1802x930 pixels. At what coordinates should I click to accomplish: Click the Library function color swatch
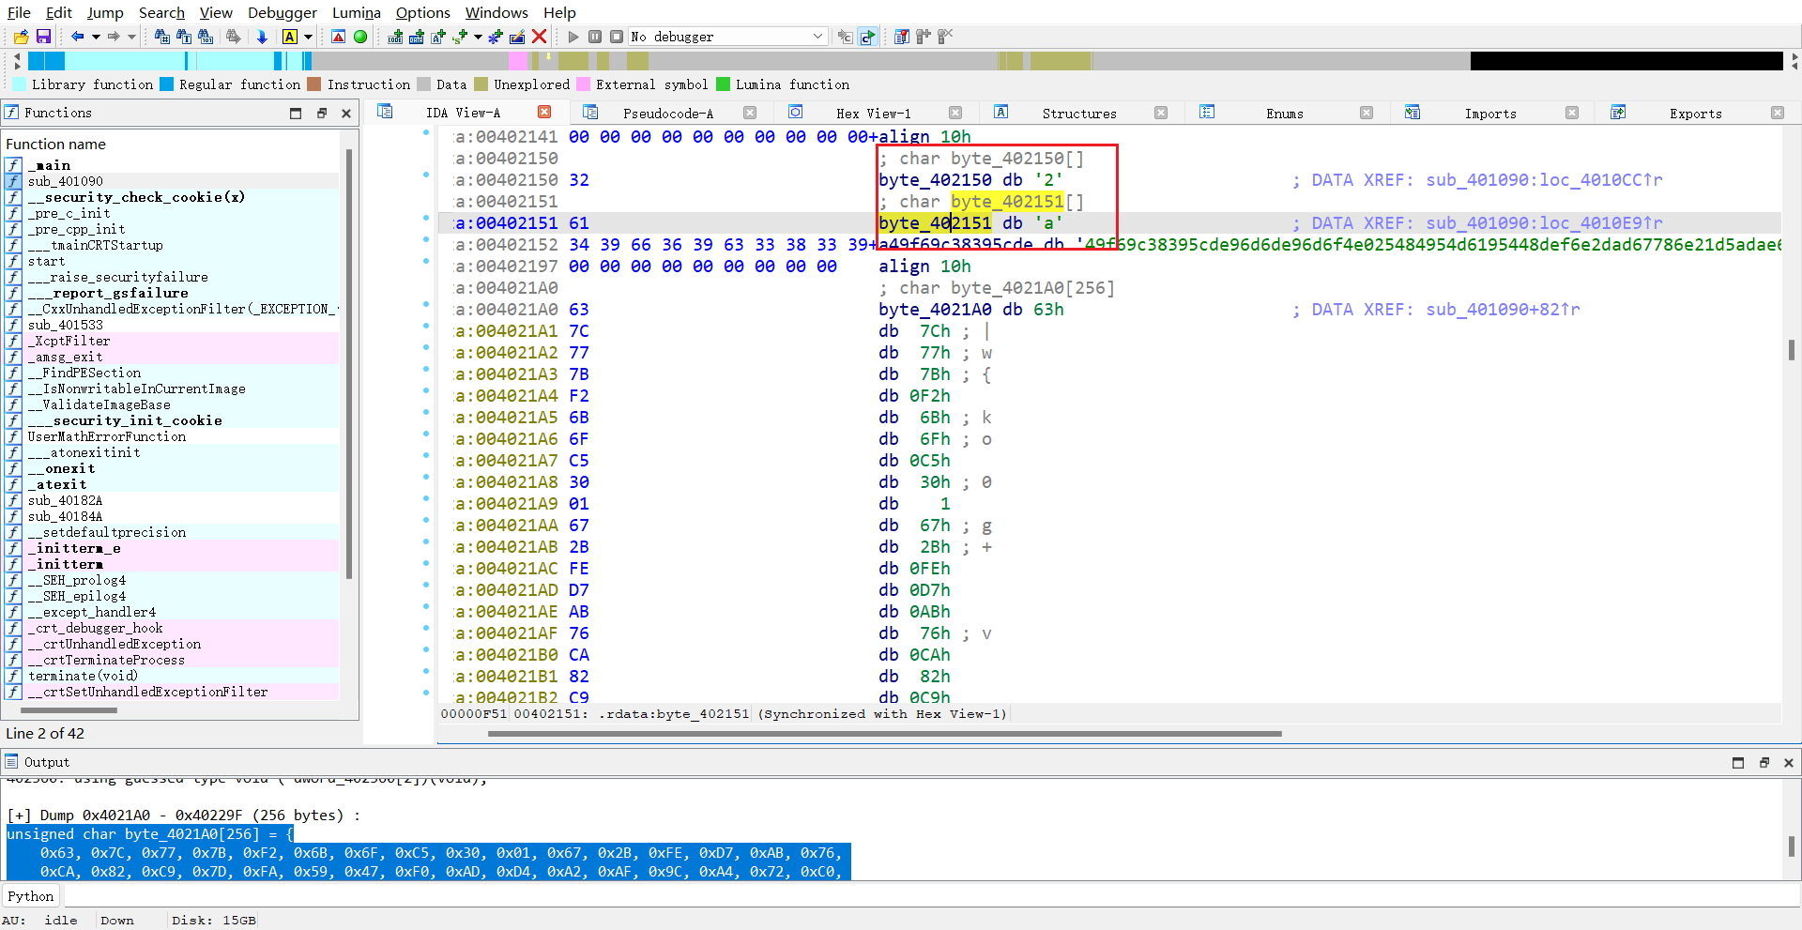(19, 84)
